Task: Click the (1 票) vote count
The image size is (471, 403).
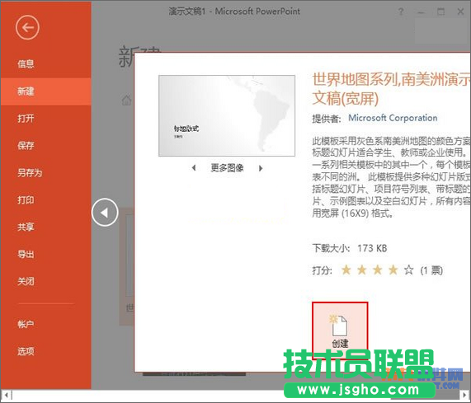Action: [431, 270]
